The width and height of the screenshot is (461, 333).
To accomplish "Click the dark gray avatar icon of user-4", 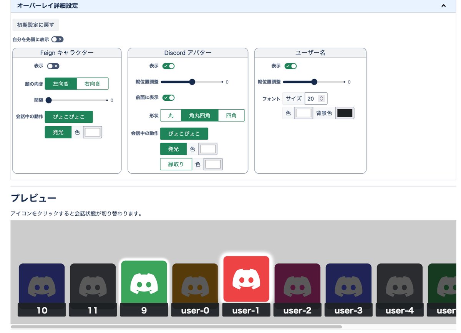I will (400, 284).
